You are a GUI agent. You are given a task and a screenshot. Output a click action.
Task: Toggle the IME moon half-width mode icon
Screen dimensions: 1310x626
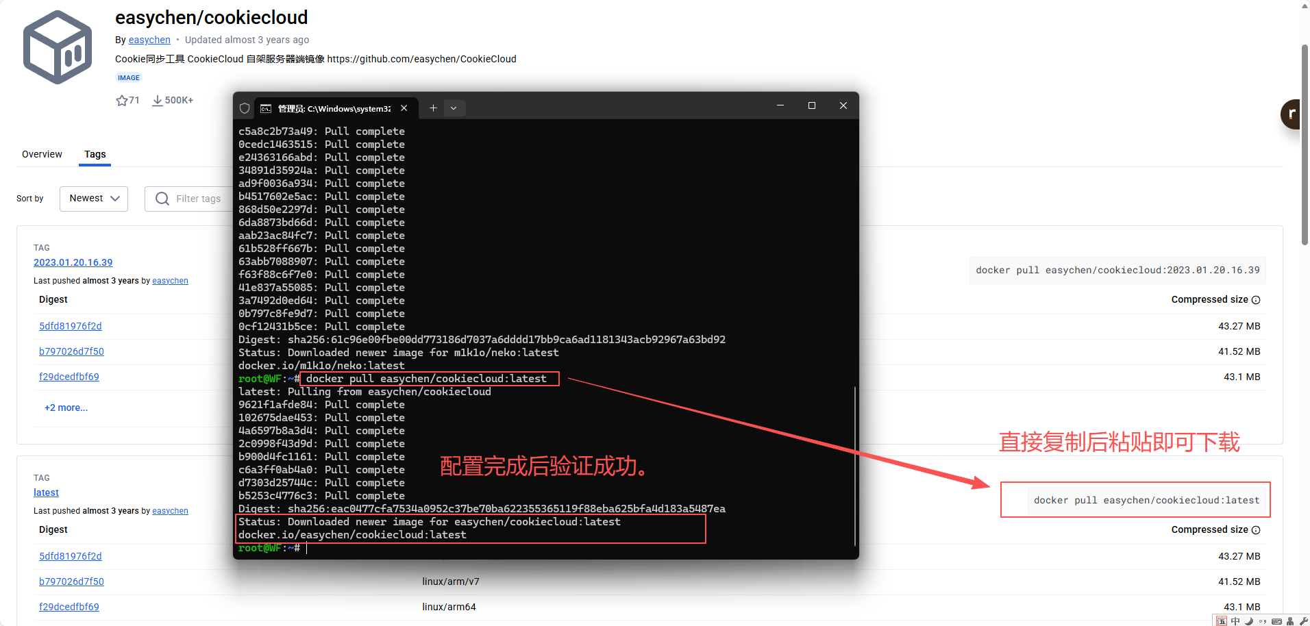pyautogui.click(x=1249, y=621)
